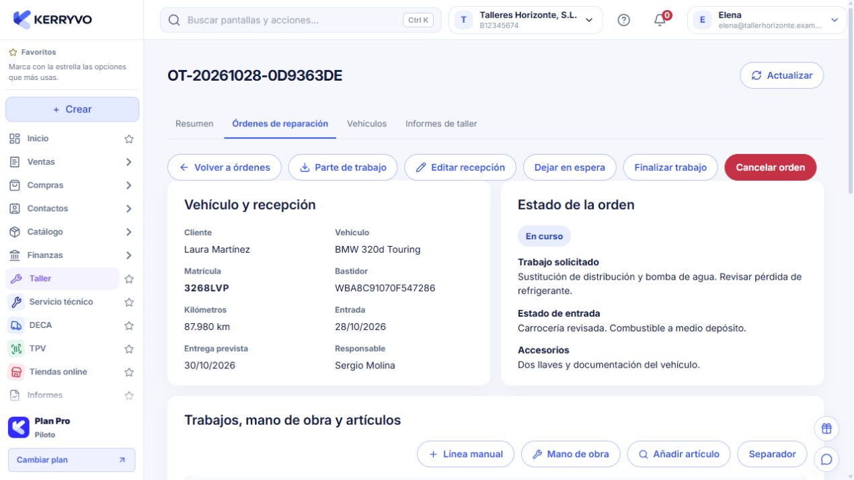Select the Órdenes de reparación tab
This screenshot has width=854, height=480.
point(280,124)
